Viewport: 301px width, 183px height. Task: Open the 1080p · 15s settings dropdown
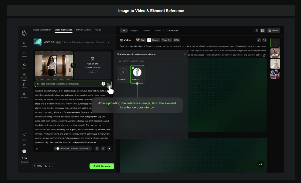tap(43, 166)
